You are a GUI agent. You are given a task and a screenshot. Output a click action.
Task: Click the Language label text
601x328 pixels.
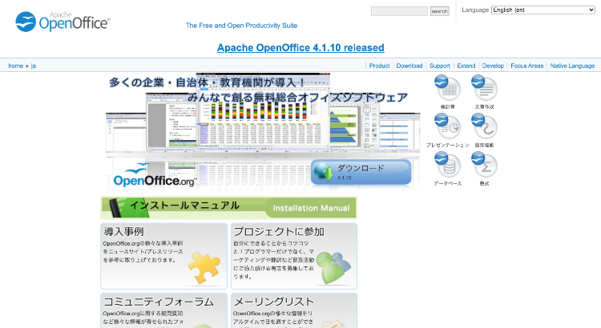point(475,10)
